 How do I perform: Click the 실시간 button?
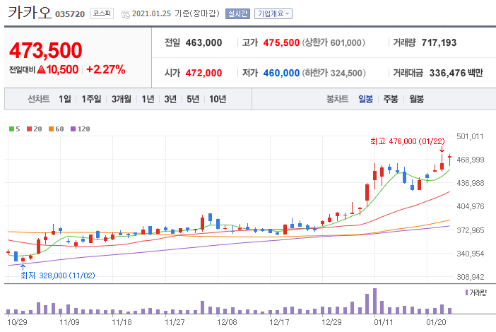pyautogui.click(x=237, y=13)
